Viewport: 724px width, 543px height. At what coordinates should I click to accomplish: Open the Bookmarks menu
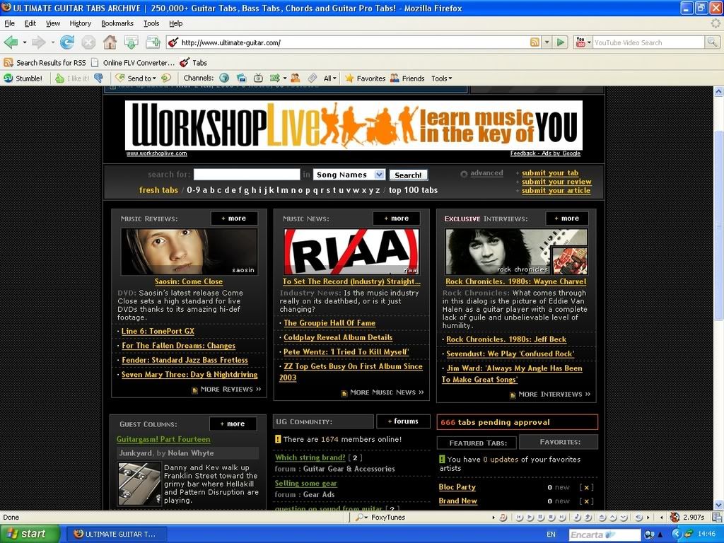click(x=117, y=23)
